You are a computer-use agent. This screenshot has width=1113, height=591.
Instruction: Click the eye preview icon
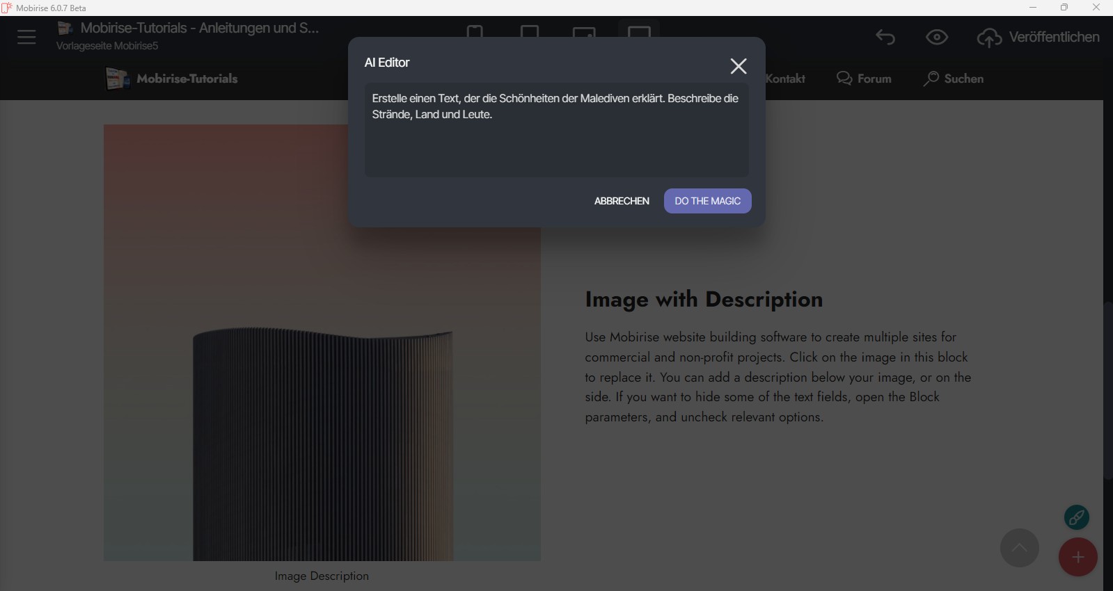click(937, 37)
